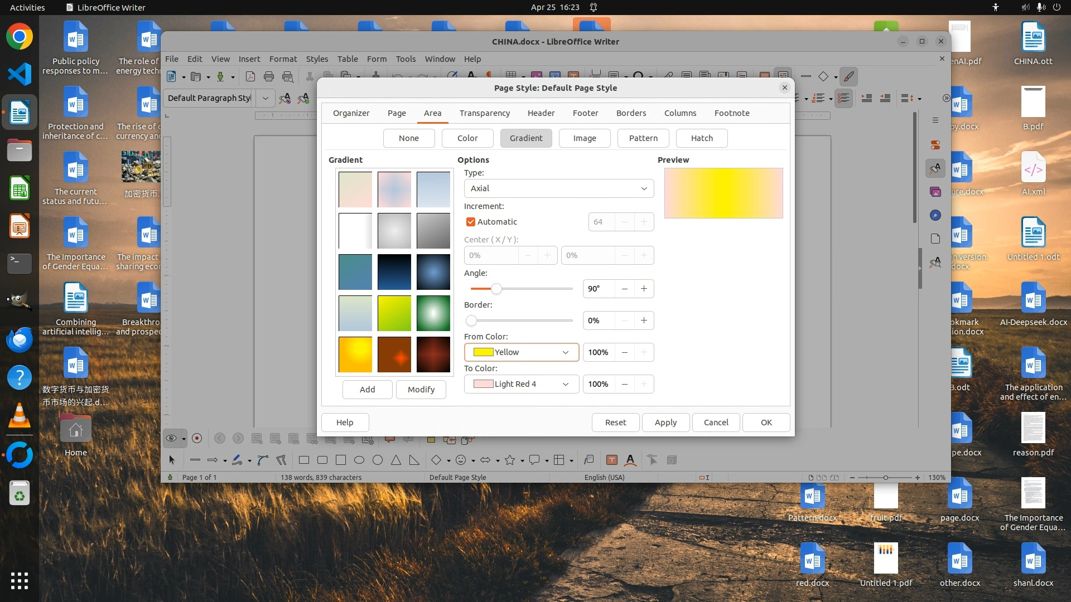Click the Stars and Banners shape icon
Screen dimensions: 1071x602
click(509, 460)
